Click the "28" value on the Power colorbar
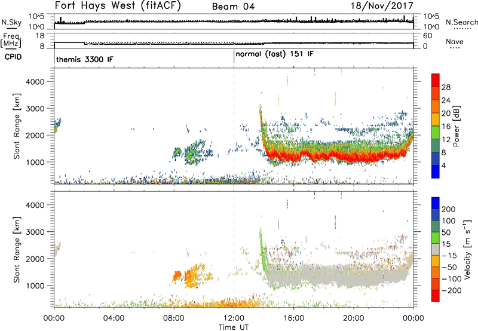Viewport: 478px width, 331px height. 446,87
